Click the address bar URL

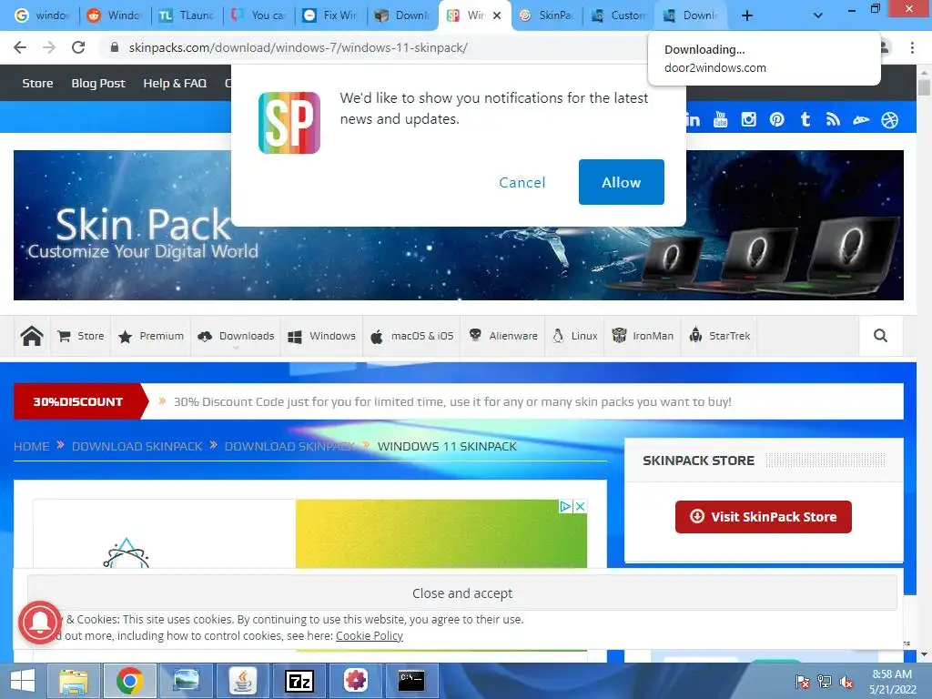point(298,47)
